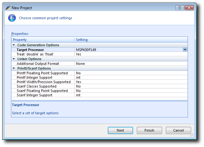Collapse the Code Generation Options group
204x147 pixels.
[x=14, y=45]
